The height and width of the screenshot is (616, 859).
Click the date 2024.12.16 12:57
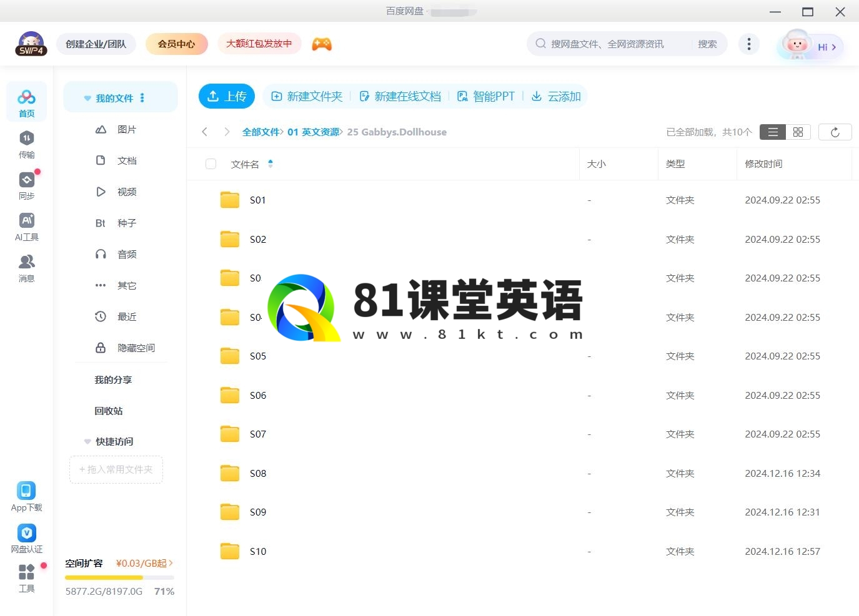tap(782, 551)
